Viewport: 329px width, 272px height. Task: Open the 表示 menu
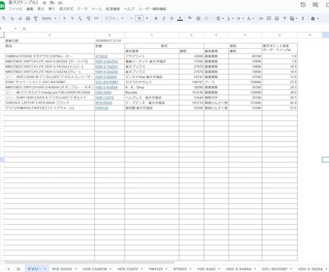click(41, 9)
